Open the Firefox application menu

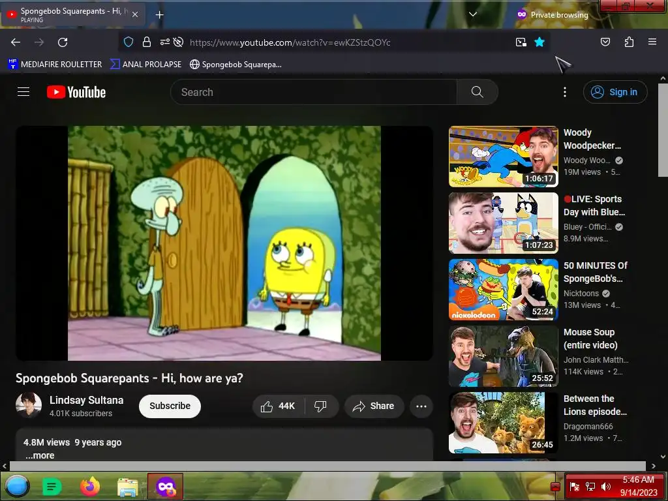[652, 42]
